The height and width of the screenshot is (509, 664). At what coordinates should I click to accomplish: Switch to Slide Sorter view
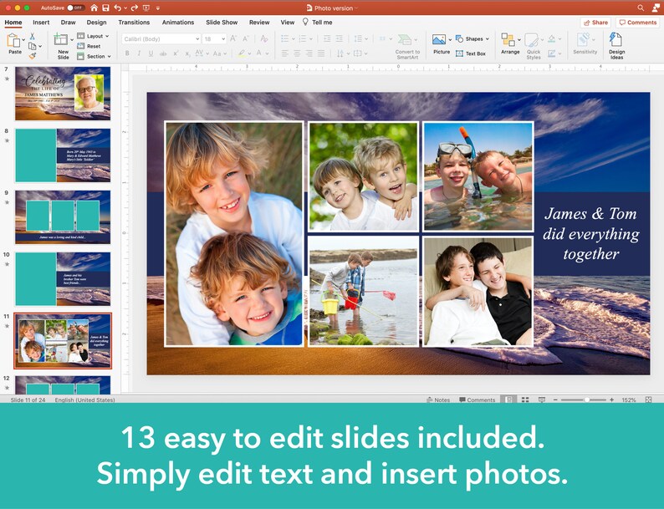[525, 400]
